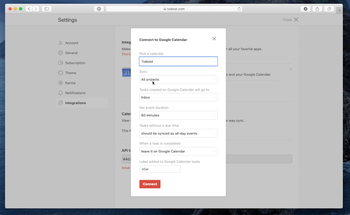Click the Karma icon in sidebar

coord(60,83)
